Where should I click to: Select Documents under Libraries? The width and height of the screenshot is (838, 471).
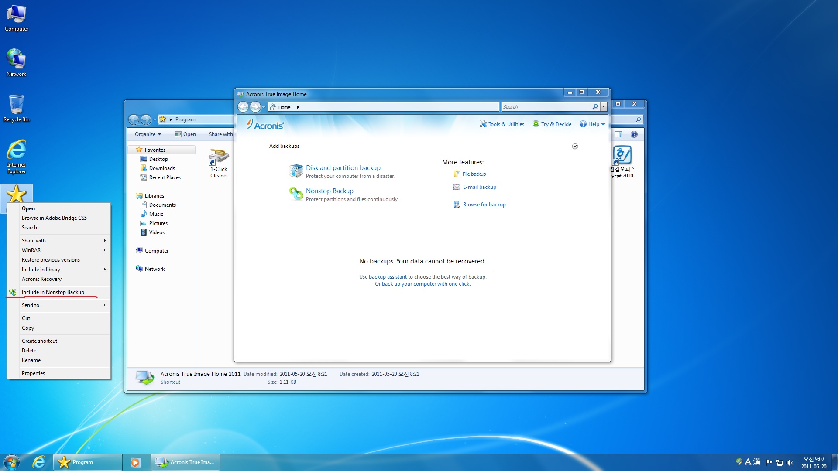tap(162, 205)
